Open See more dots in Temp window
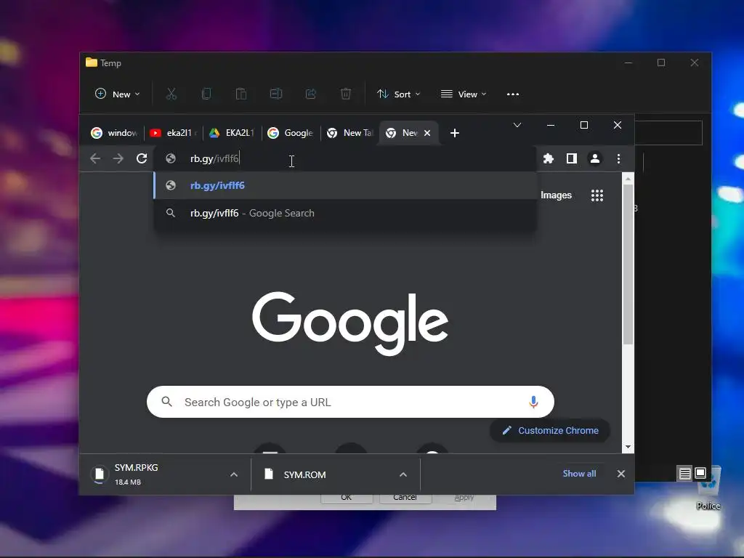 pos(513,94)
